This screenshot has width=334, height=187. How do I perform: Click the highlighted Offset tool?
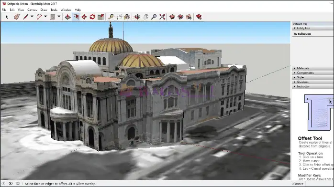76,17
